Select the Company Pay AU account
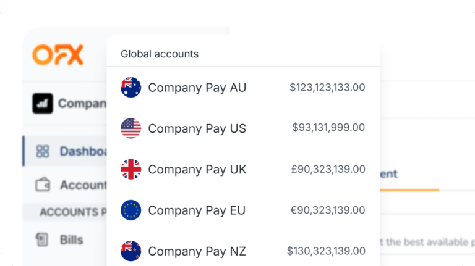Viewport: 475px width, 266px height. pyautogui.click(x=197, y=88)
